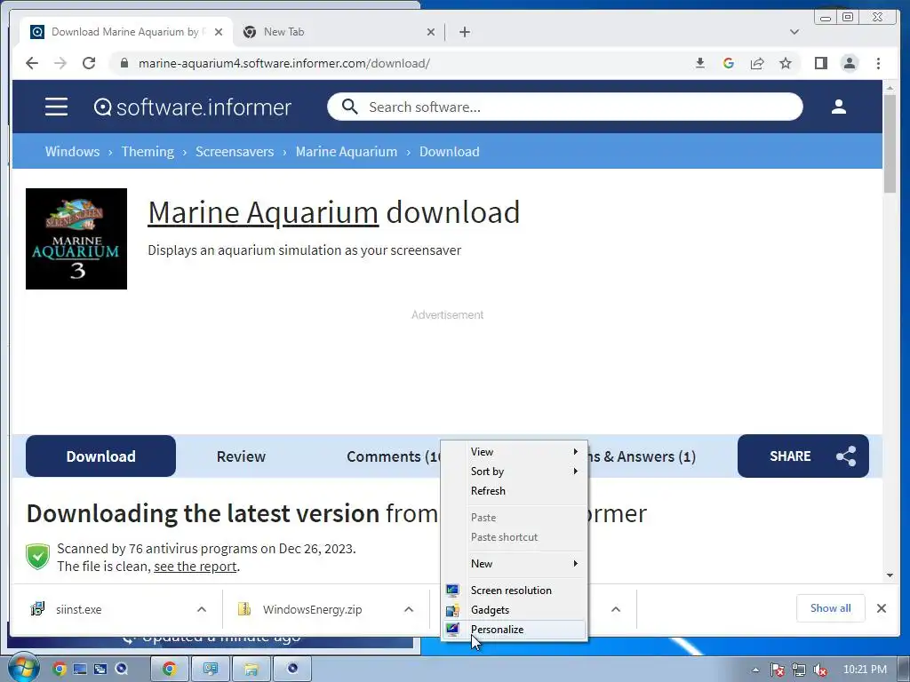
Task: Open the WindowsEnergy.zip downloaded file
Action: point(310,609)
